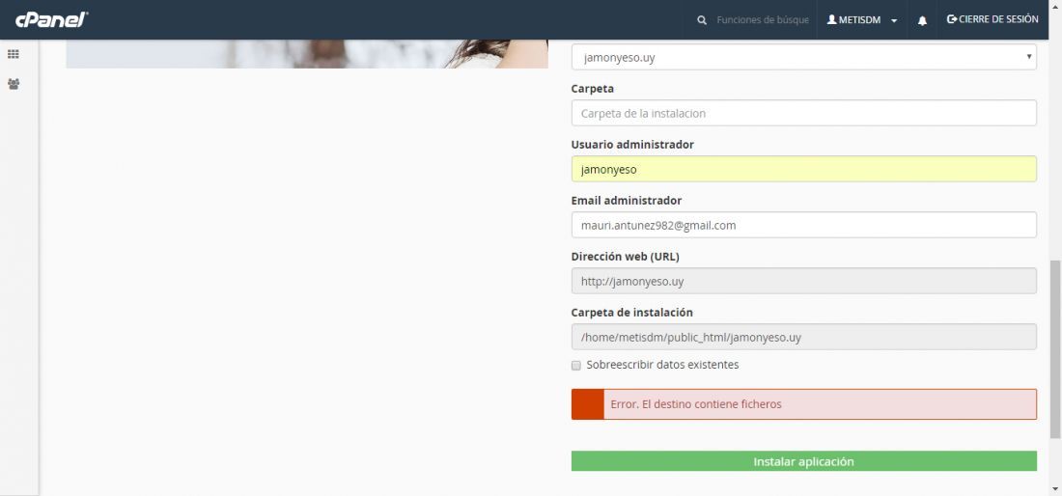The width and height of the screenshot is (1062, 496).
Task: Click the 'Usuario administrador' label
Action: click(x=632, y=145)
